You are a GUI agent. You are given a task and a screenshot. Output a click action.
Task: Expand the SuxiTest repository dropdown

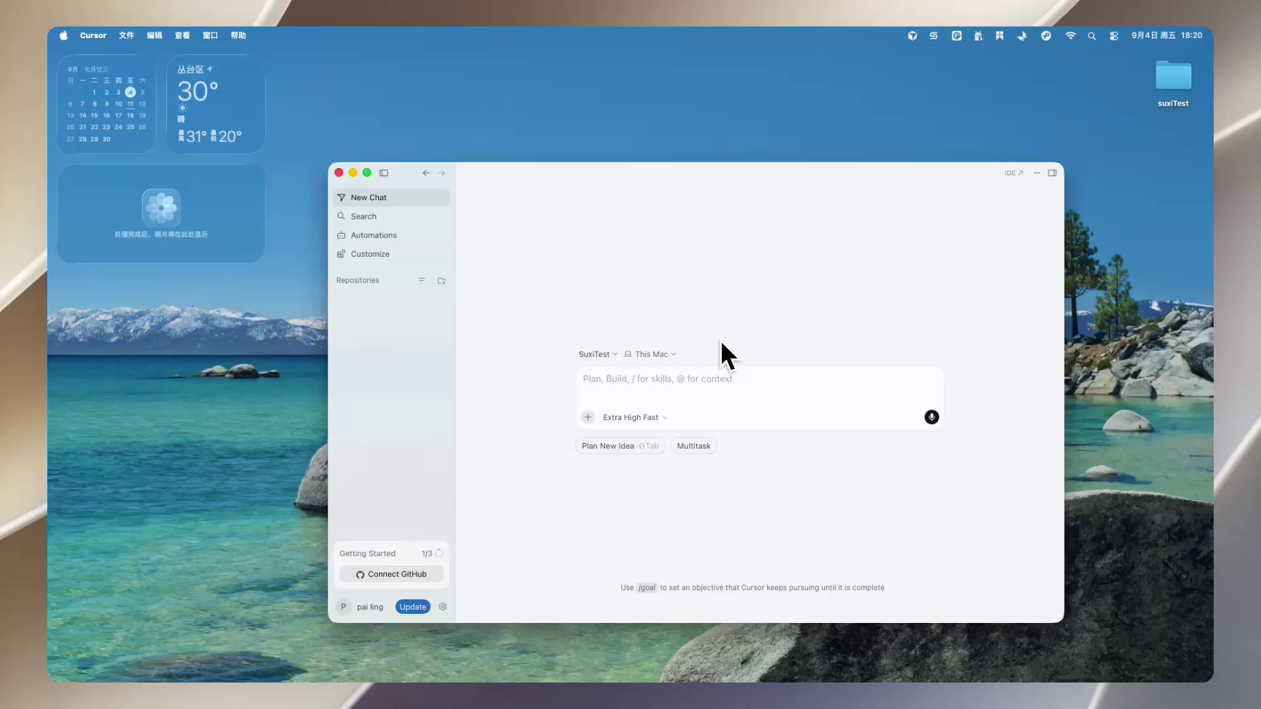[x=598, y=354]
